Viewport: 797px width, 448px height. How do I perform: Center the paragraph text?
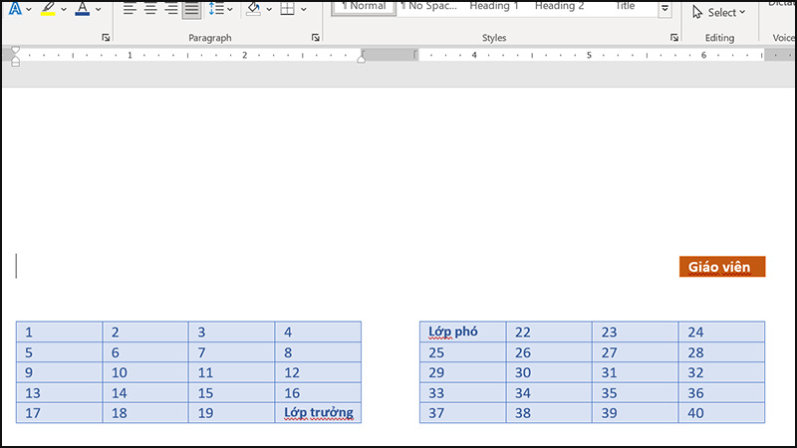click(x=150, y=9)
